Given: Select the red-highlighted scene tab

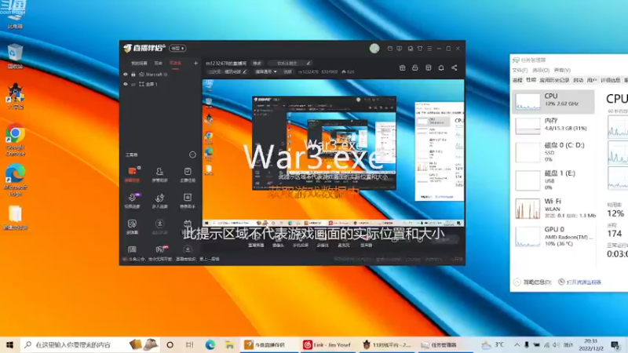Looking at the screenshot, I should pos(175,64).
